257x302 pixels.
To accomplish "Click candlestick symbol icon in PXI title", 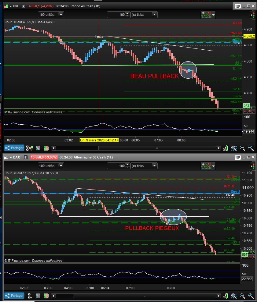I will coord(6,6).
